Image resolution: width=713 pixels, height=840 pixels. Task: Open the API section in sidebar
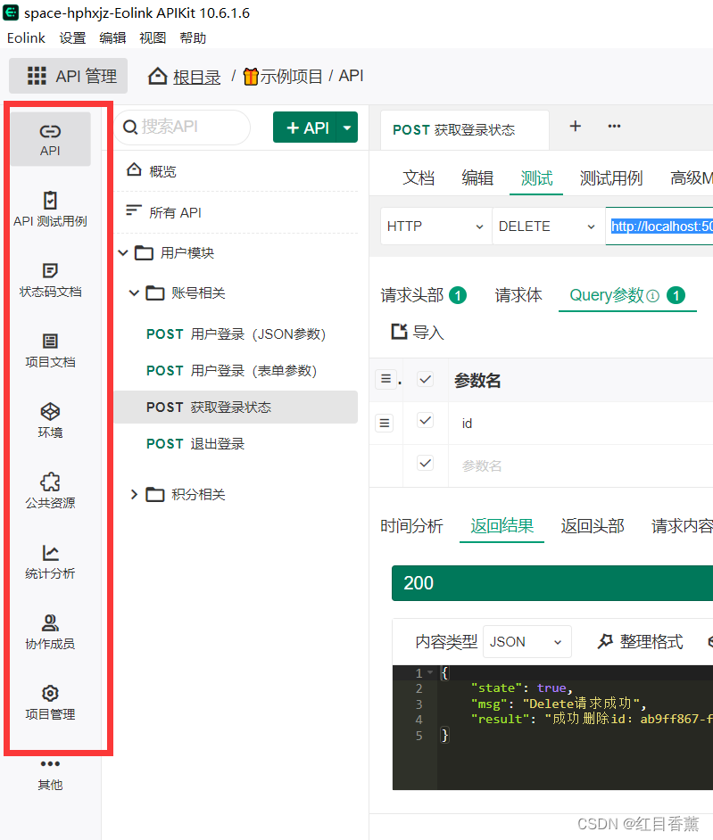(50, 139)
